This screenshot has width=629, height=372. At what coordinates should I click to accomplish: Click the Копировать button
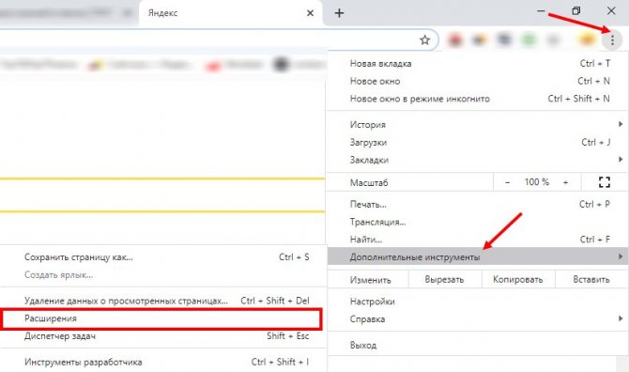point(518,279)
